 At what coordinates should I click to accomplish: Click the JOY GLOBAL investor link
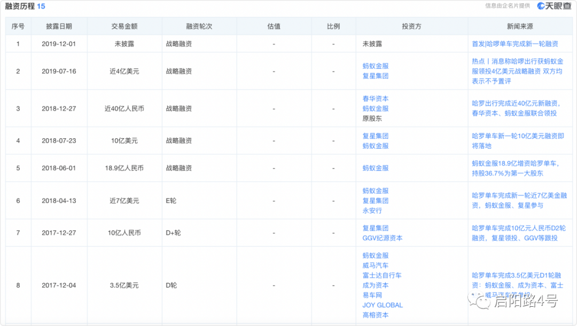383,305
